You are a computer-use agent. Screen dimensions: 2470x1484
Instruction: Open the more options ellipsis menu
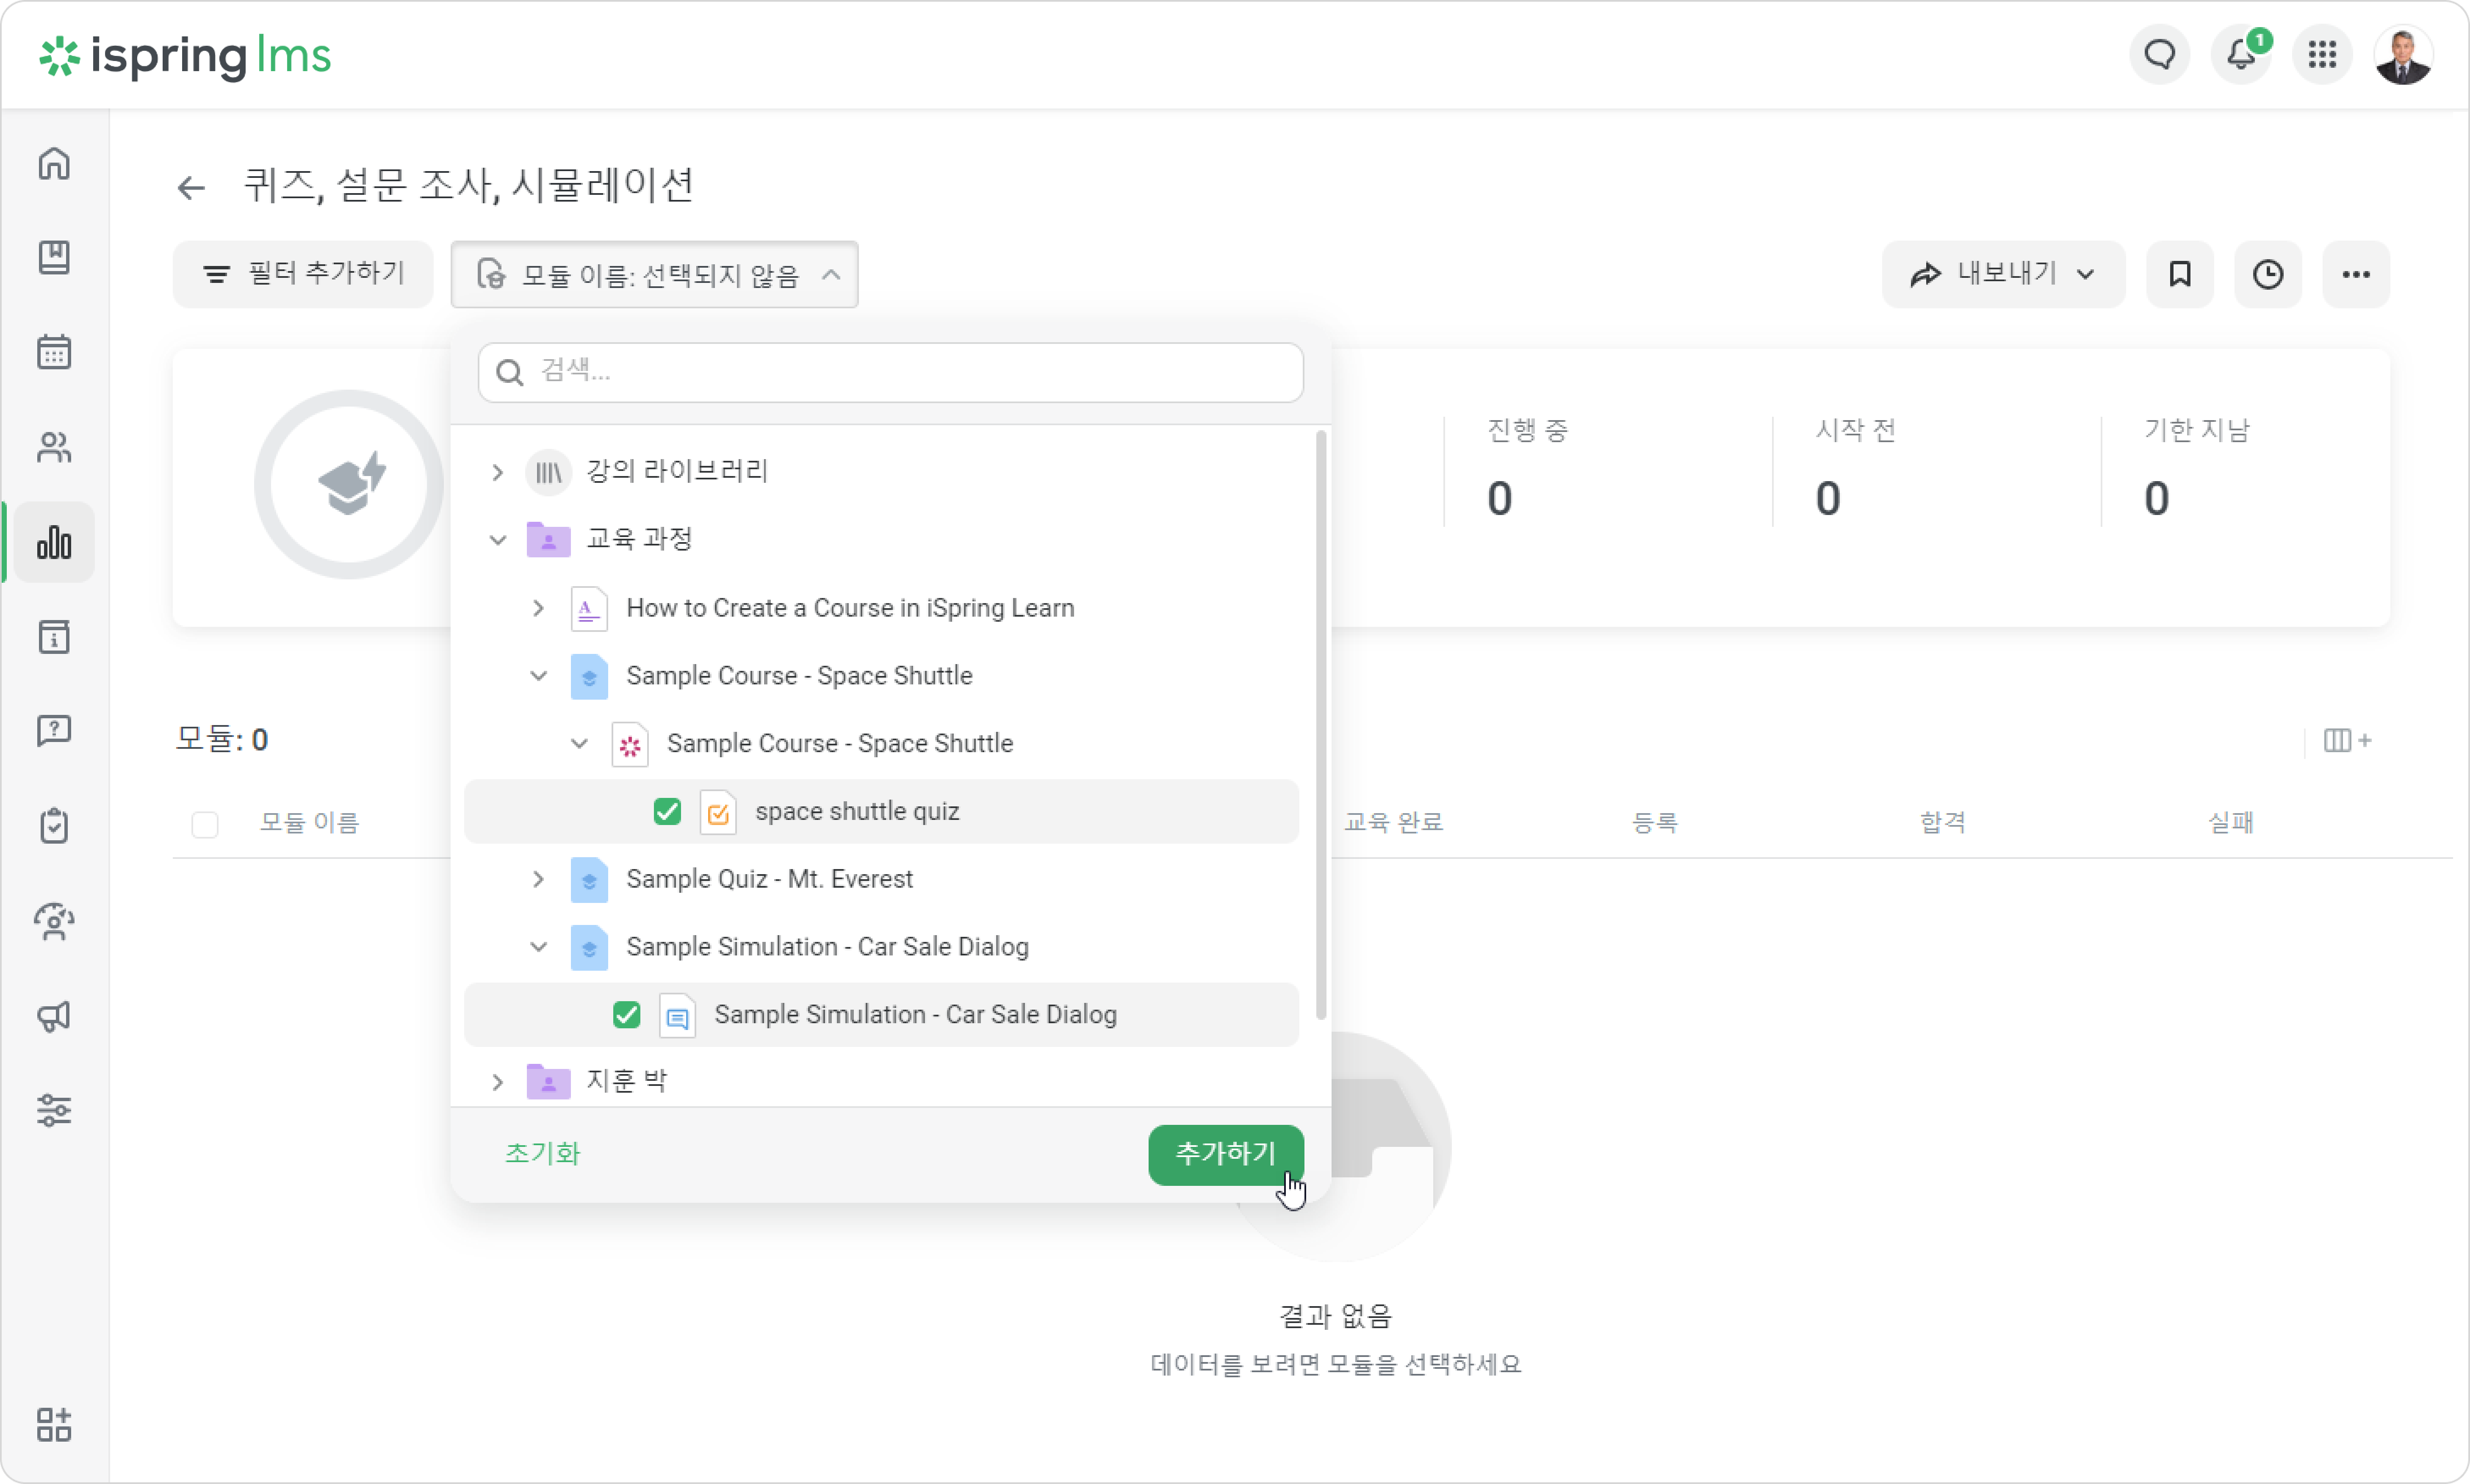click(2356, 274)
